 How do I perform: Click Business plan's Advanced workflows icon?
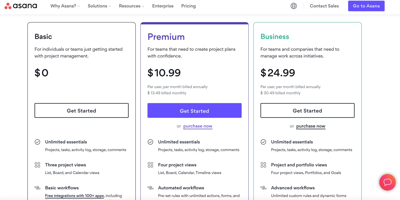coord(263,188)
